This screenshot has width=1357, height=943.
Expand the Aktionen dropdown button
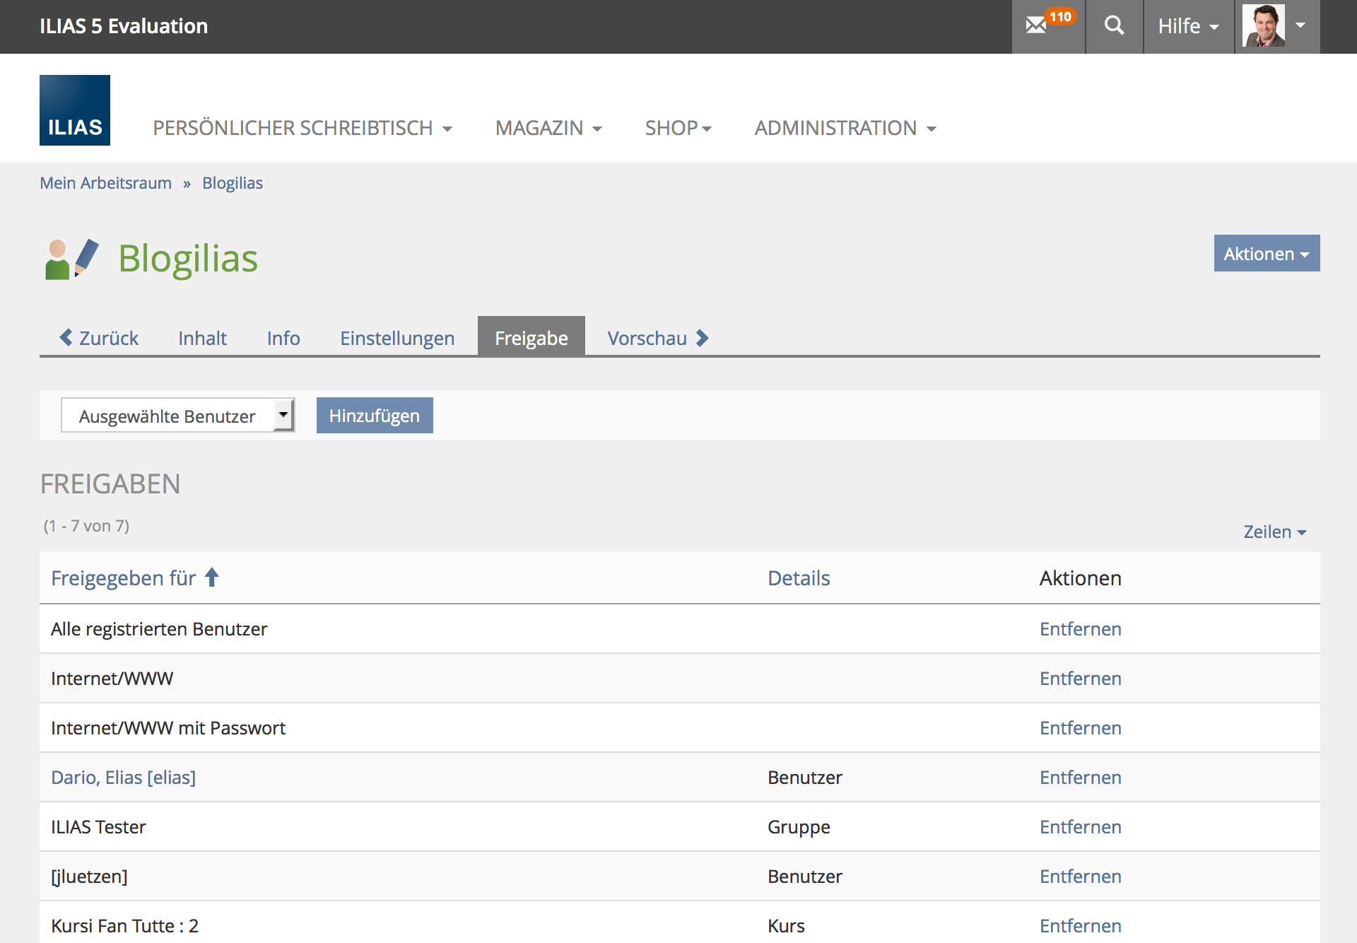(1266, 254)
